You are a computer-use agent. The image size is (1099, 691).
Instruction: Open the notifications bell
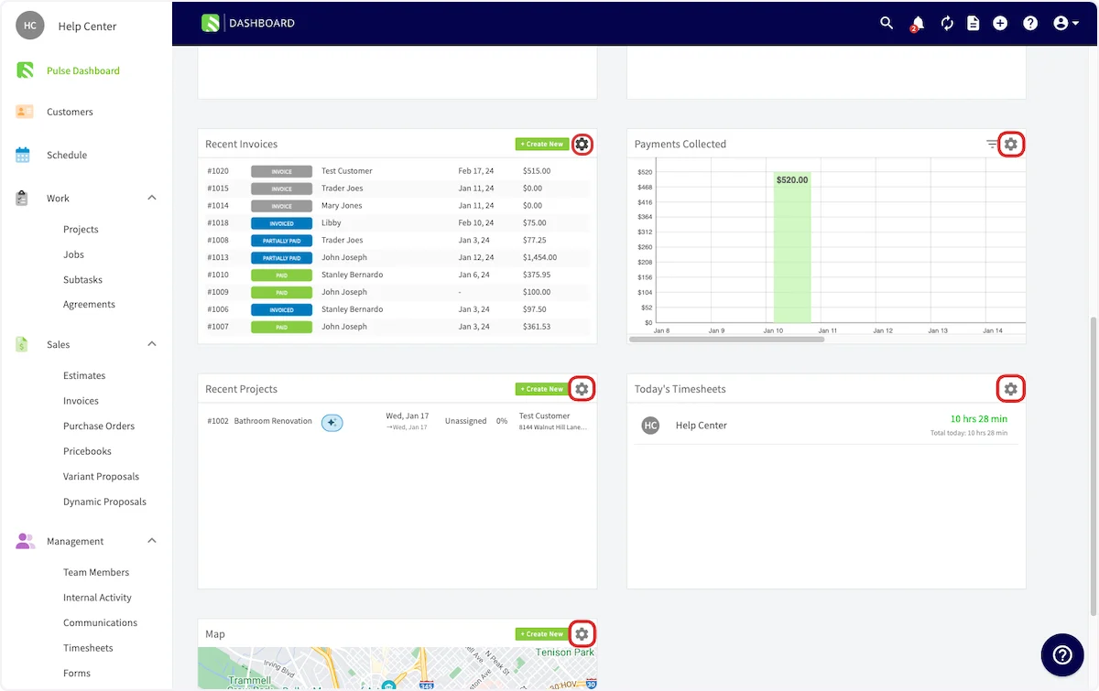tap(917, 24)
